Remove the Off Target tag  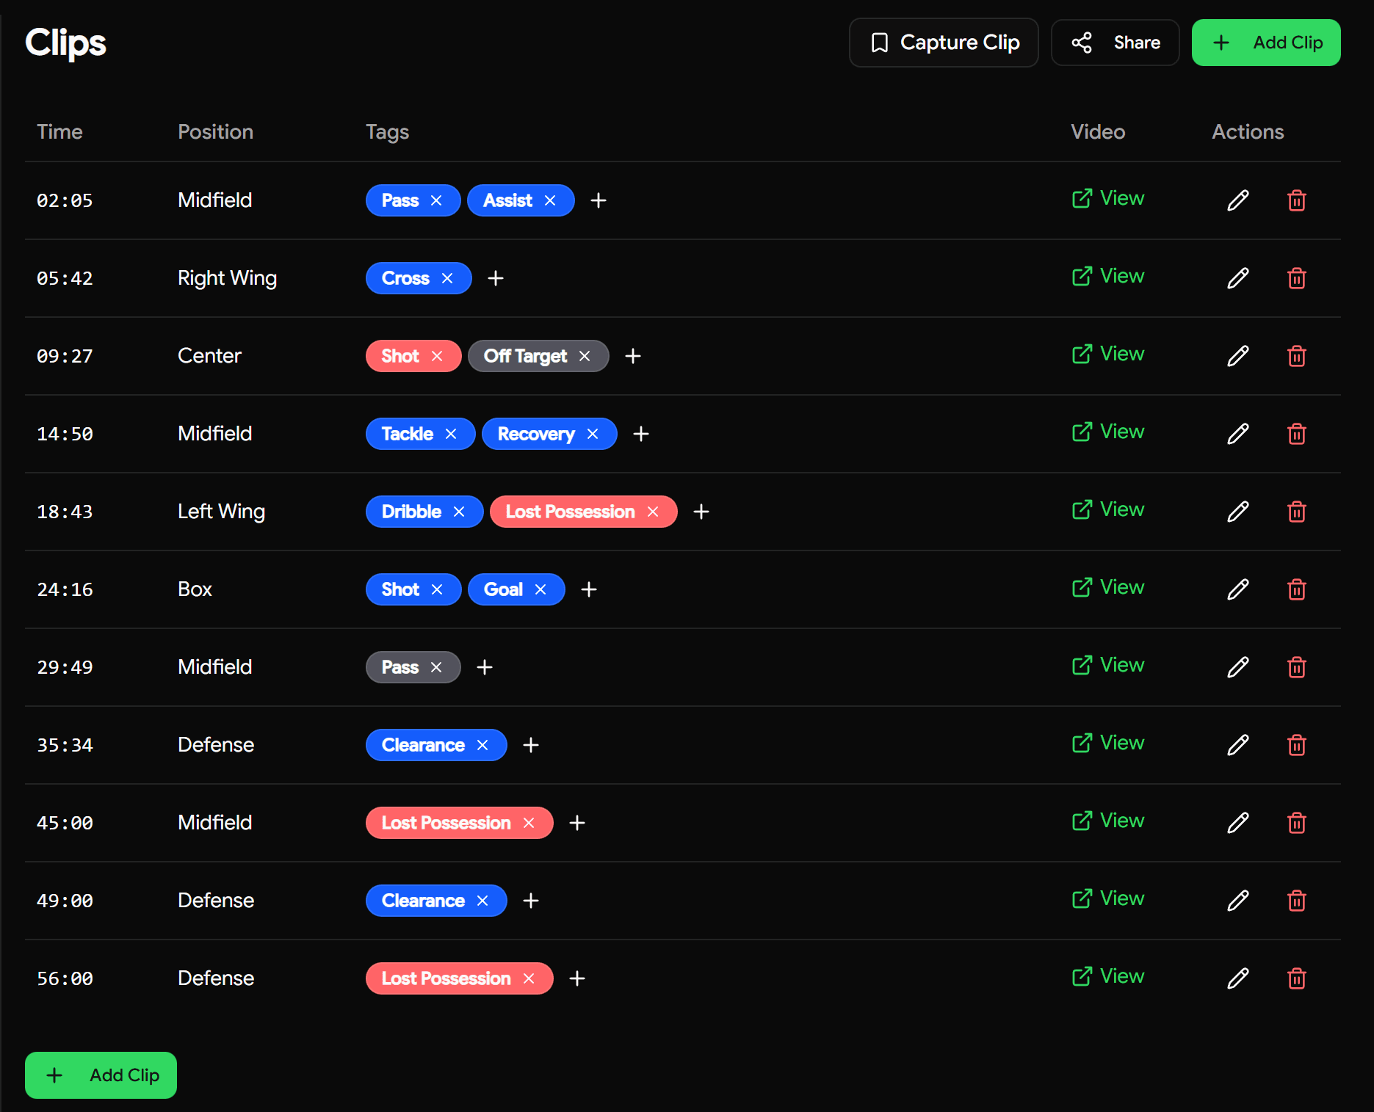point(585,356)
